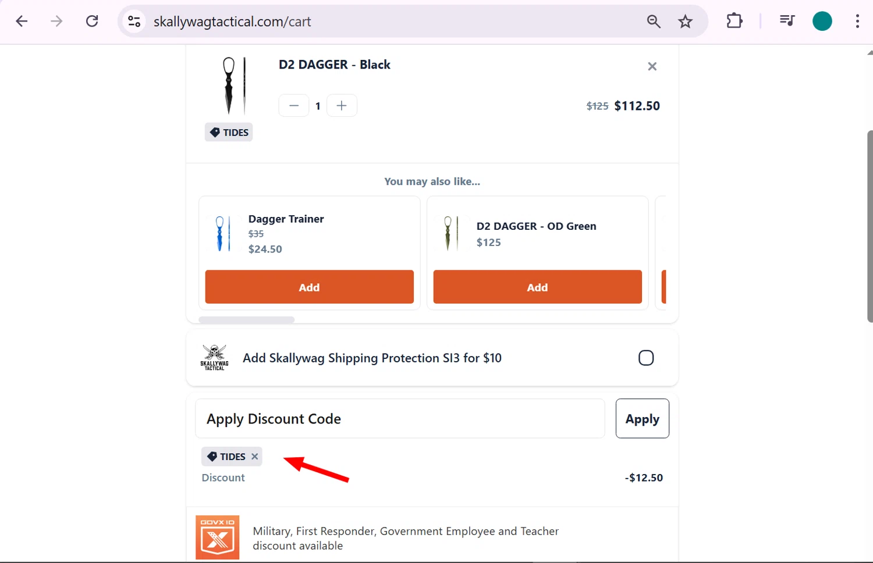Open the browser extensions puzzle icon

734,21
